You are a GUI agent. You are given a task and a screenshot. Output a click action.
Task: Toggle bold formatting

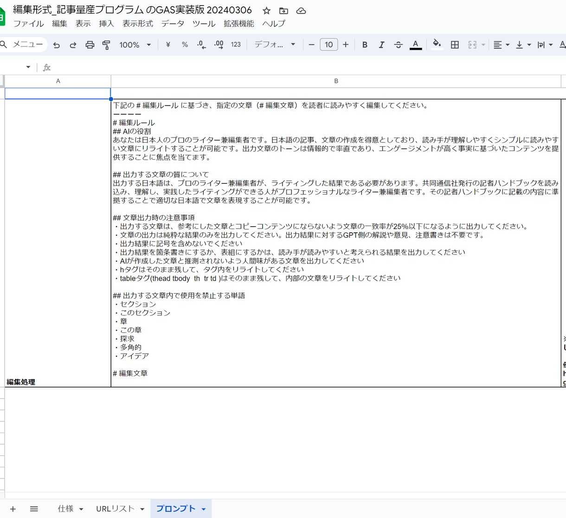[x=365, y=45]
